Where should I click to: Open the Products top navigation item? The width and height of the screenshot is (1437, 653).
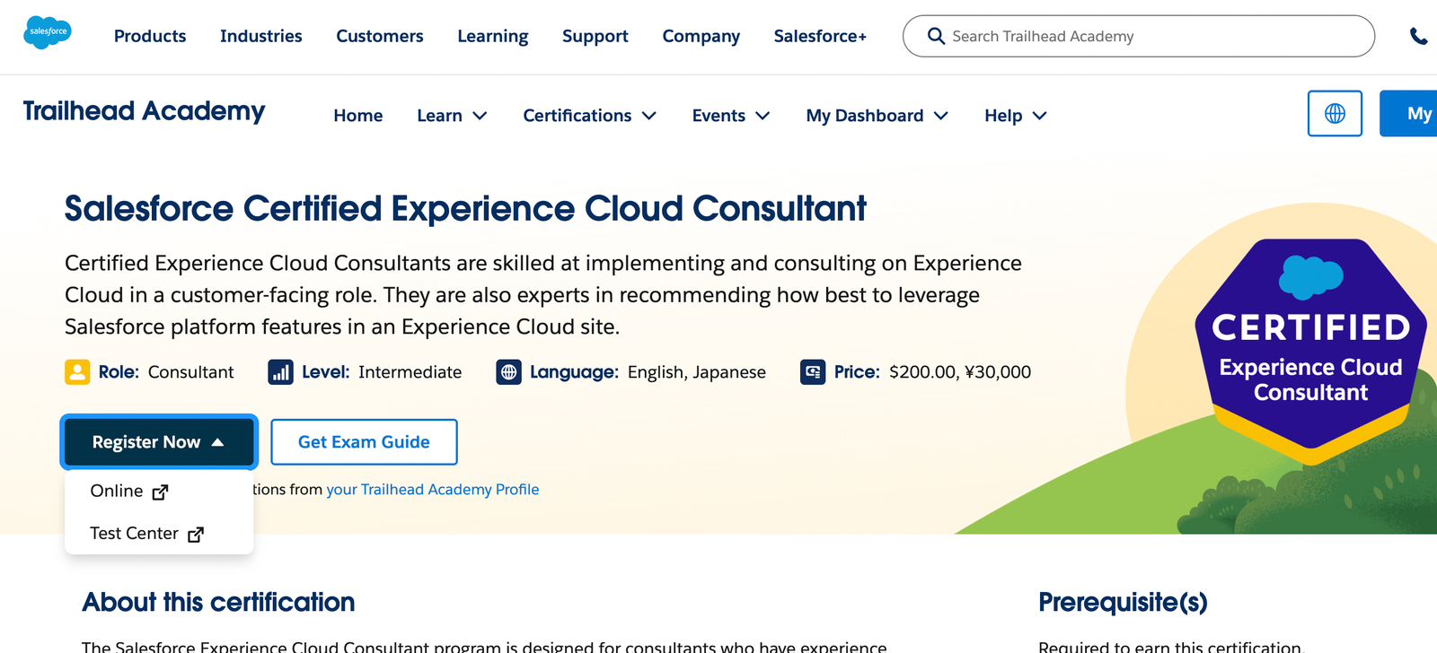click(150, 36)
